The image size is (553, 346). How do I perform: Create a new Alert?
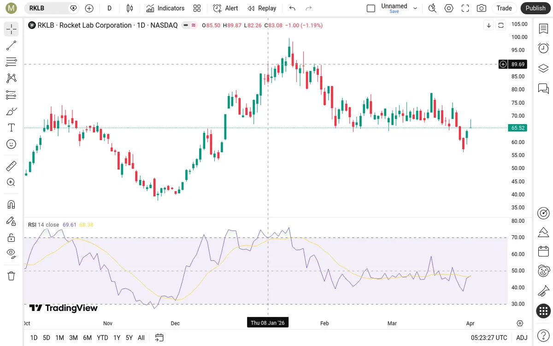point(225,8)
